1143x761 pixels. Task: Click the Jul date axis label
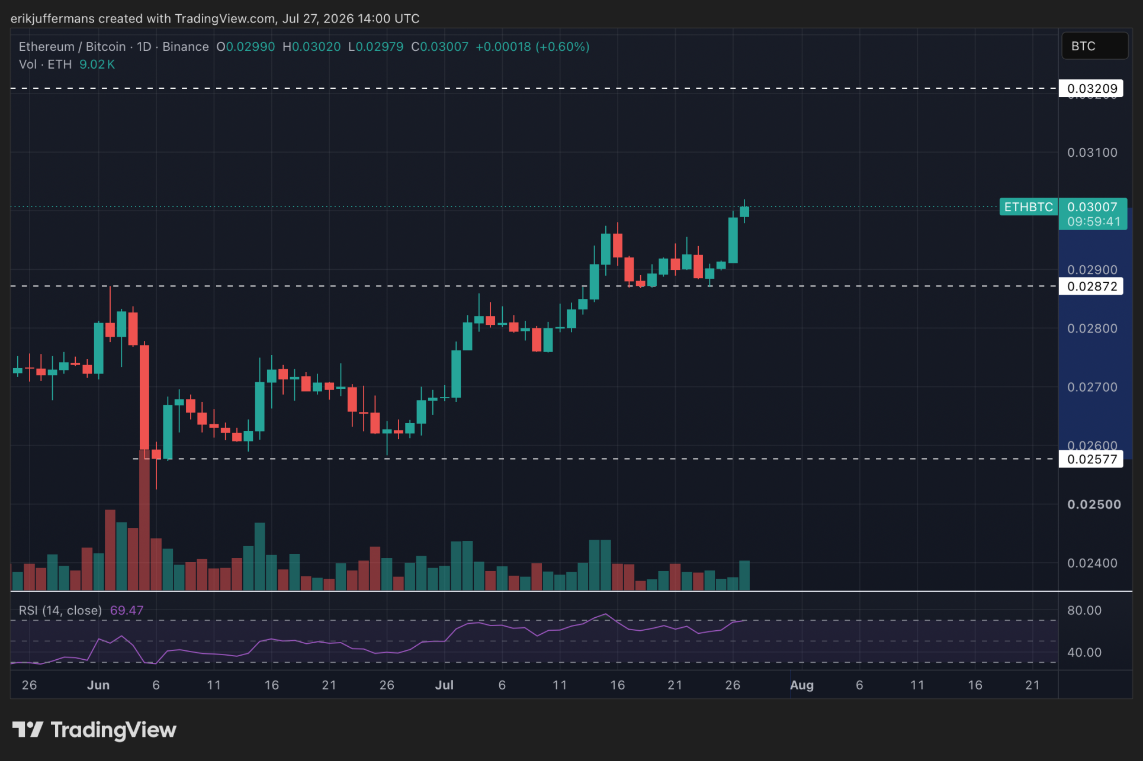point(444,685)
